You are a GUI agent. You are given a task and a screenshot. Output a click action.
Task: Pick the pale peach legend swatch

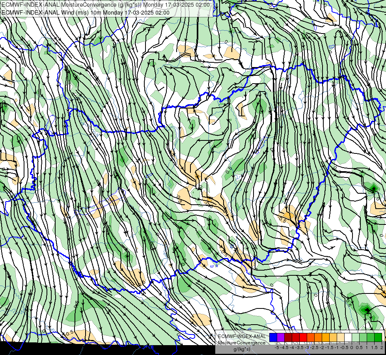[341, 337]
